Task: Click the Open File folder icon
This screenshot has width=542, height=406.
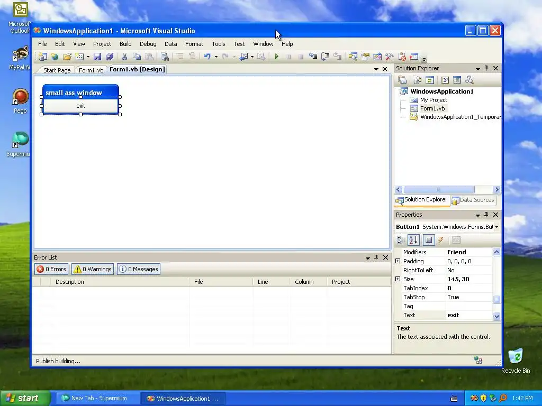Action: click(x=67, y=57)
